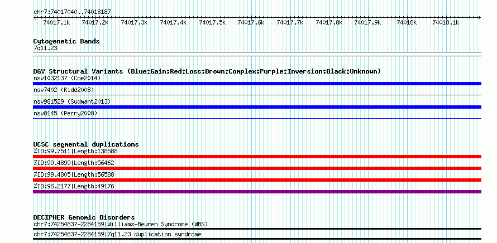This screenshot has height=243, width=497.
Task: Select the 7q11.23 cytogenetic band bar
Action: pos(257,54)
